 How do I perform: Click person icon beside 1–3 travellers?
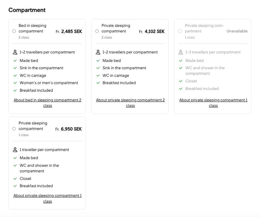181,52
